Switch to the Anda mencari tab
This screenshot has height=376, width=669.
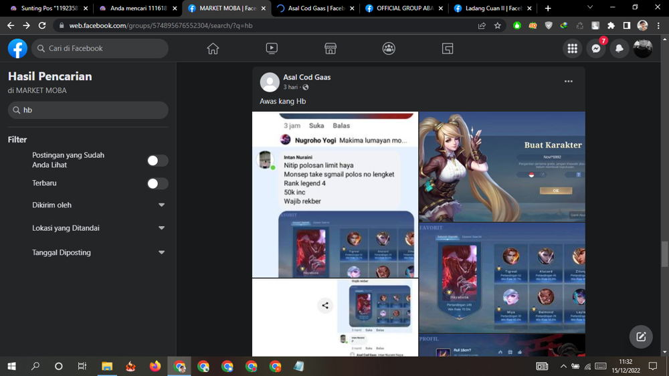tap(137, 8)
